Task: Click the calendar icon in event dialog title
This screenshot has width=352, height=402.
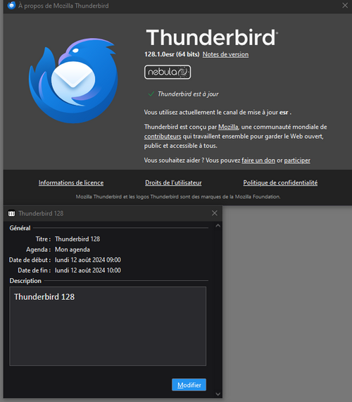Action: 11,213
